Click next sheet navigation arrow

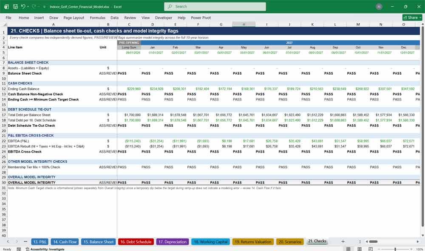coord(17,242)
